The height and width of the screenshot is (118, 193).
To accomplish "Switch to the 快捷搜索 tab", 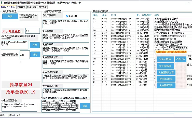I will (x=21, y=7).
